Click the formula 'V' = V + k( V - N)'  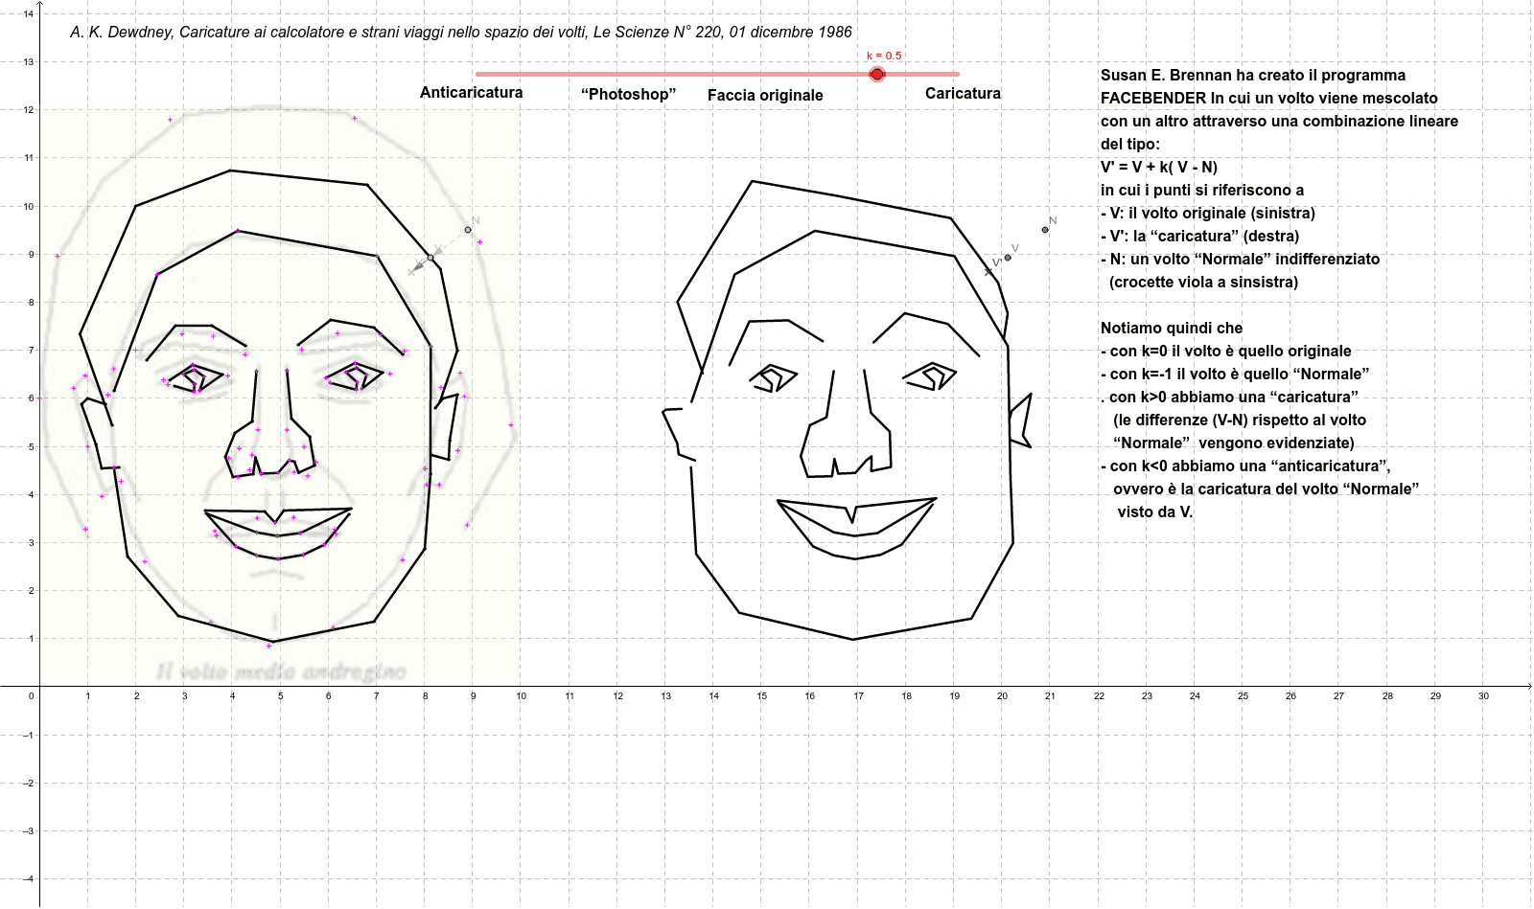1159,167
